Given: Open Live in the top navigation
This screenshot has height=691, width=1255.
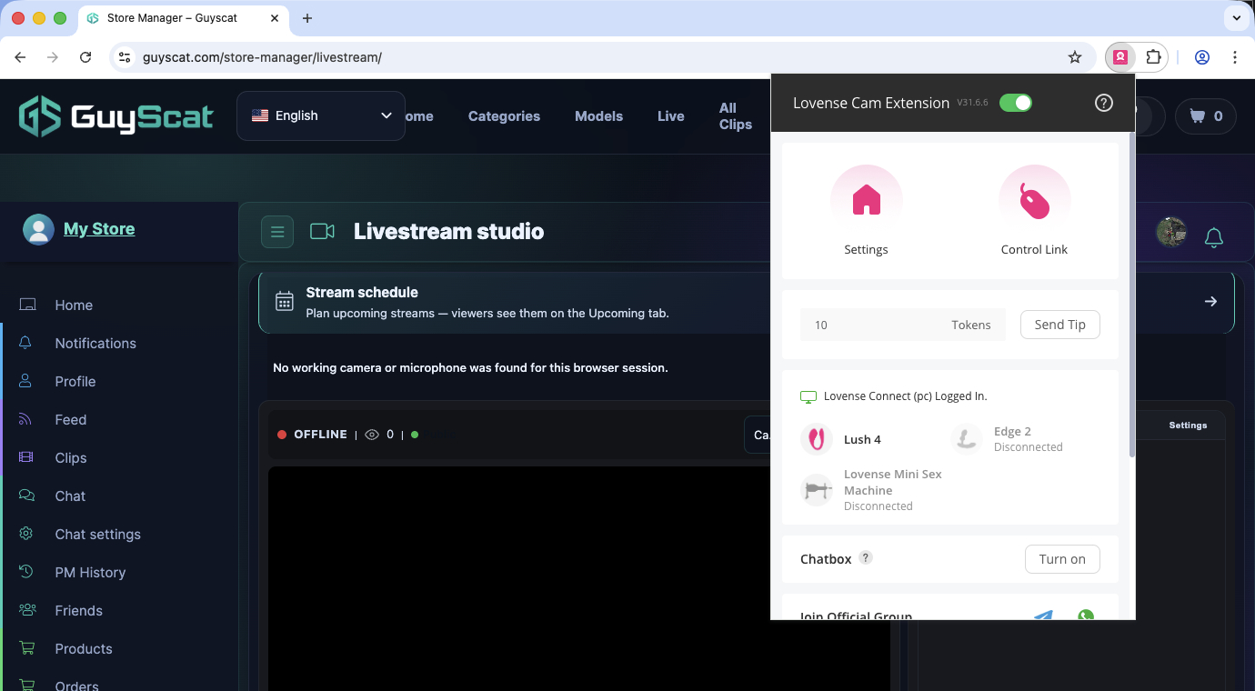Looking at the screenshot, I should pyautogui.click(x=671, y=116).
